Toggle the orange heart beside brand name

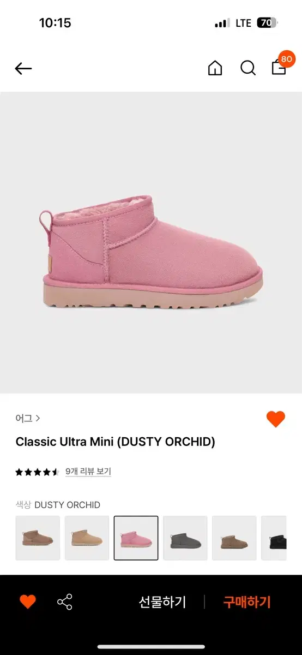tap(276, 419)
